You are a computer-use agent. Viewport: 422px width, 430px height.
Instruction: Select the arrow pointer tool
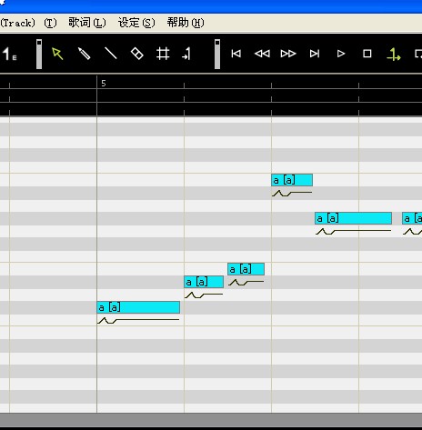coord(57,54)
